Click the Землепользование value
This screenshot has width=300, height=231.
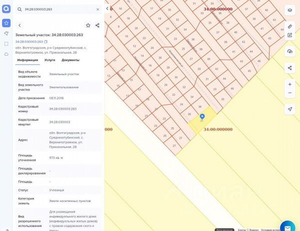[x=64, y=87]
